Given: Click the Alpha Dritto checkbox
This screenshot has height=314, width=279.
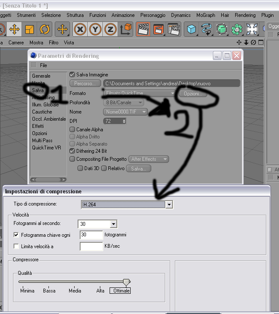Looking at the screenshot, I should pyautogui.click(x=72, y=137).
